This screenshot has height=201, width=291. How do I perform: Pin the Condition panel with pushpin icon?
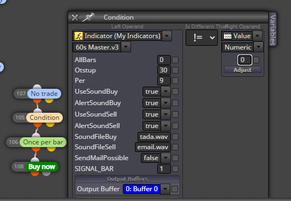coord(88,17)
